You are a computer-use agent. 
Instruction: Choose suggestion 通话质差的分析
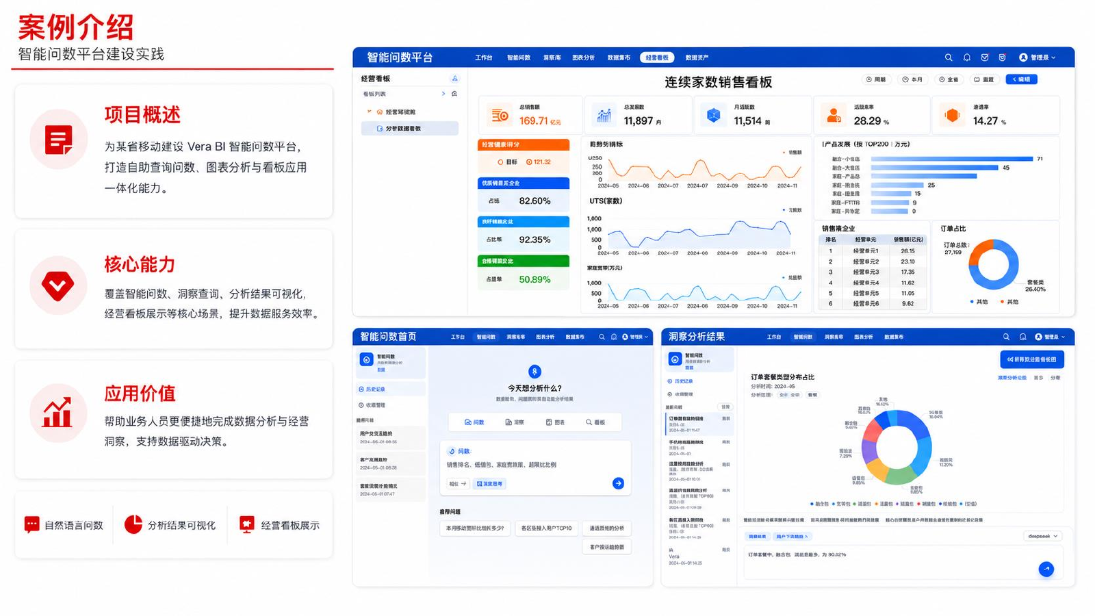tap(607, 528)
